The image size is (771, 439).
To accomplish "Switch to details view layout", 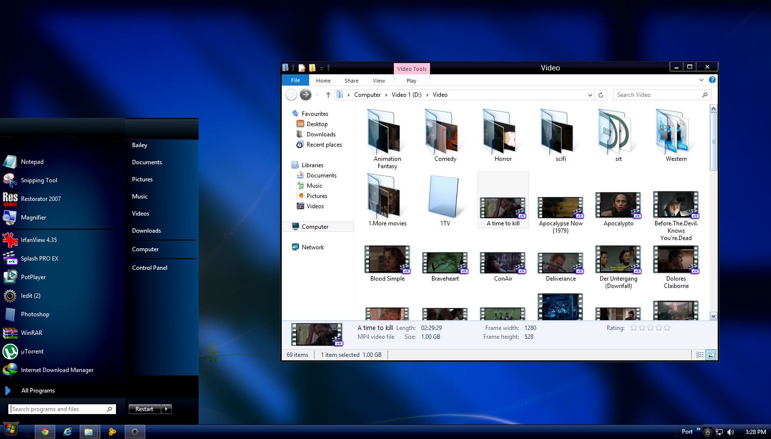I will coord(700,355).
